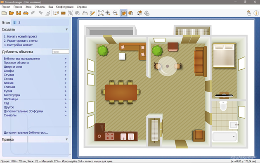Click the zoom in magnifier icon

108,13
